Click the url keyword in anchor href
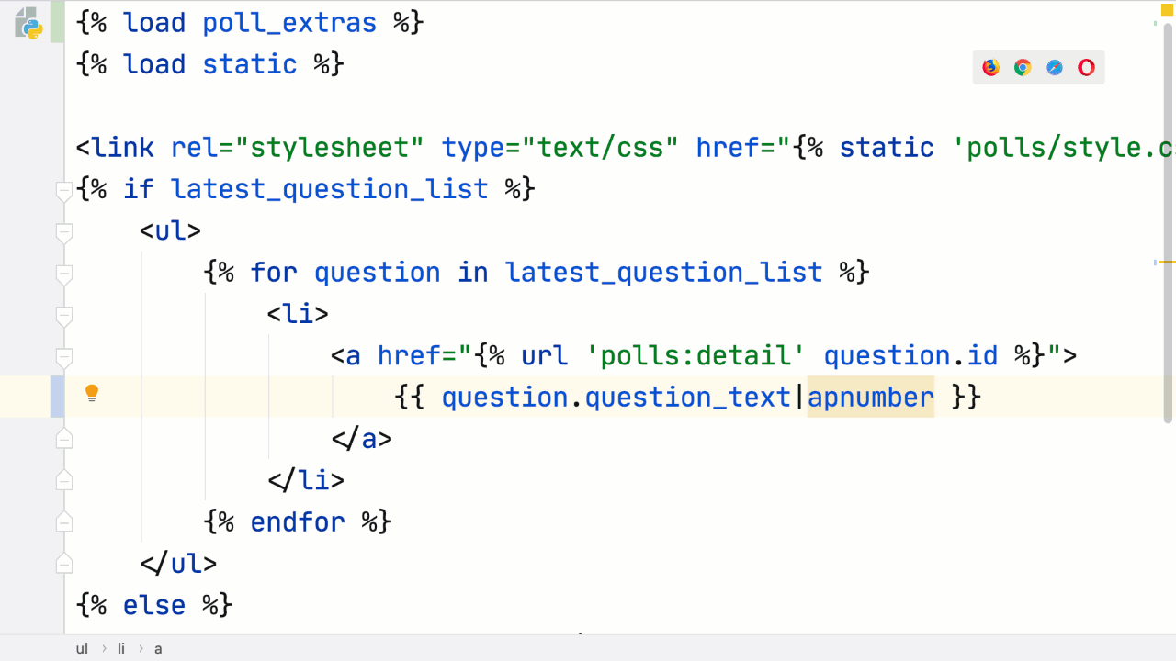The image size is (1176, 661). pyautogui.click(x=545, y=355)
